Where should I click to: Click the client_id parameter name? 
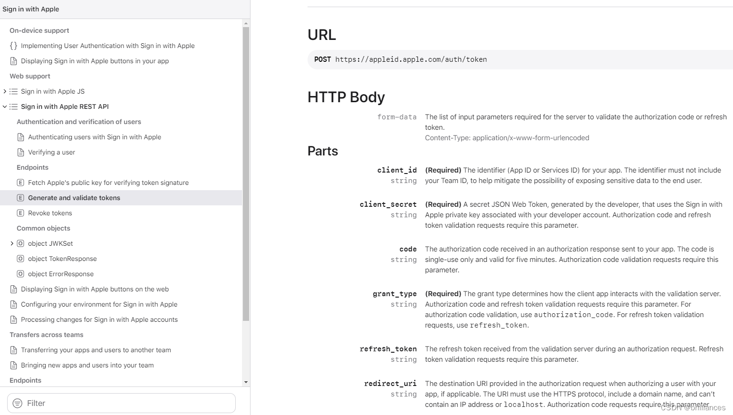[x=397, y=170]
